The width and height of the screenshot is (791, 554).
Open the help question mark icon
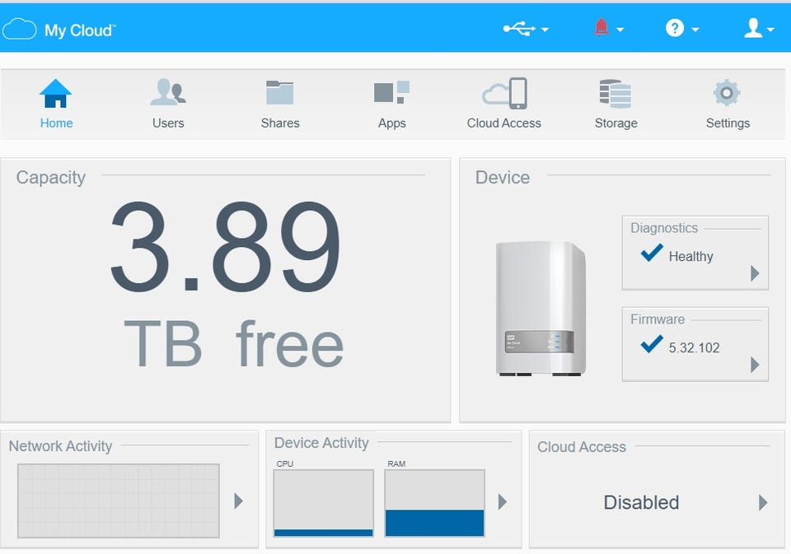coord(675,28)
